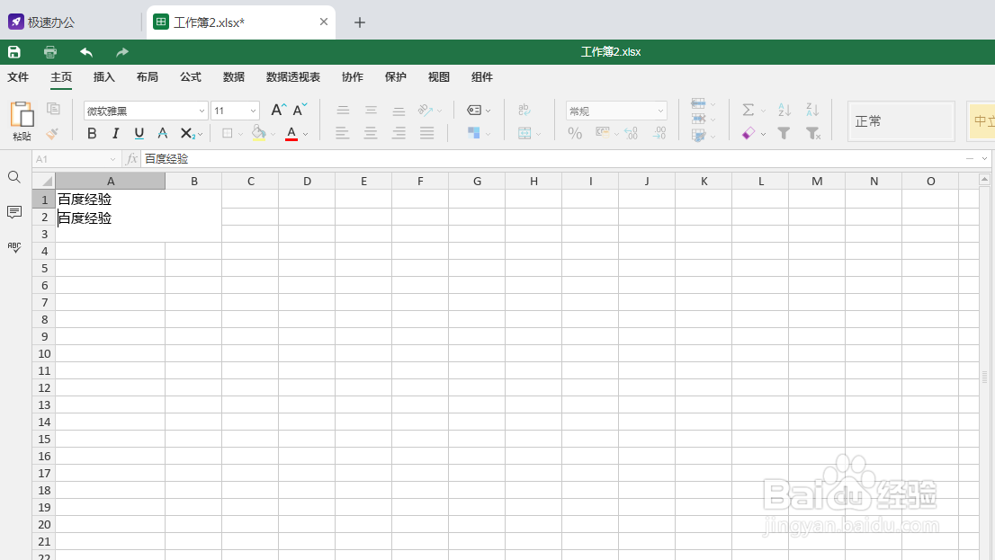Toggle the subscript/superscript button
This screenshot has width=995, height=560.
187,133
